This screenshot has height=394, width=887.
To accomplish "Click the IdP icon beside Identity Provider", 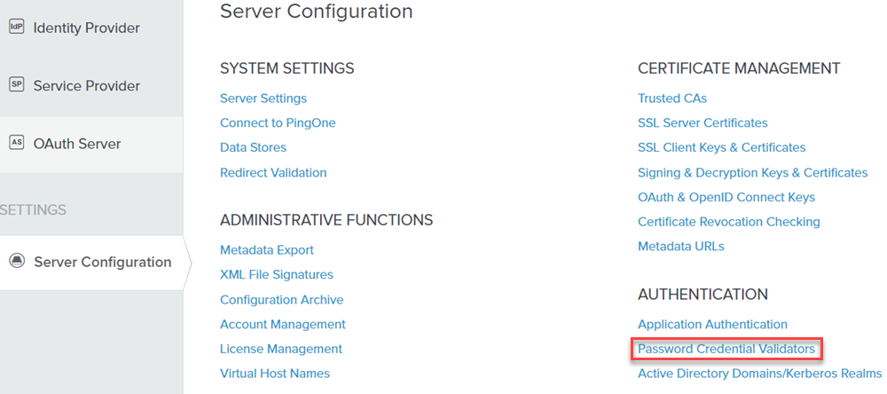I will (17, 28).
